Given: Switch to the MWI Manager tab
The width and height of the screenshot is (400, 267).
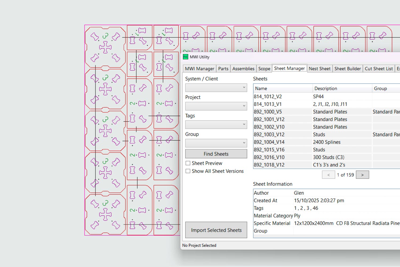Looking at the screenshot, I should 199,69.
